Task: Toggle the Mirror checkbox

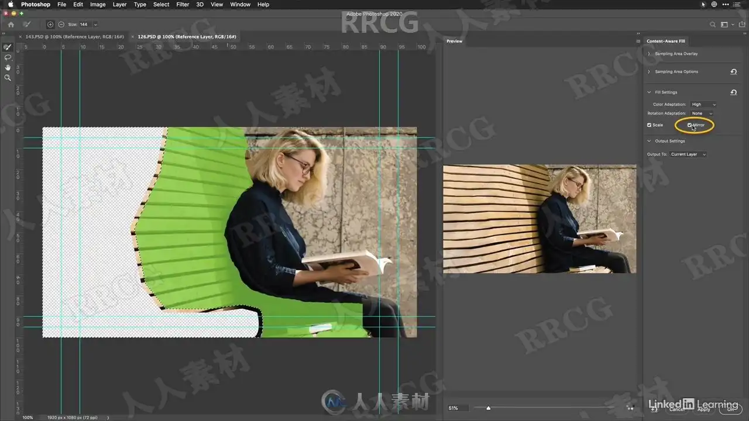Action: pyautogui.click(x=690, y=125)
